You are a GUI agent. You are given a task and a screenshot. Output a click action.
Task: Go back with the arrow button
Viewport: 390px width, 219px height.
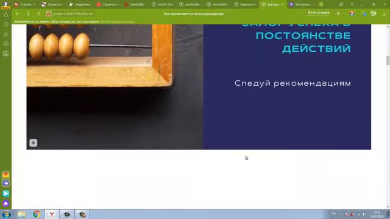pos(17,14)
